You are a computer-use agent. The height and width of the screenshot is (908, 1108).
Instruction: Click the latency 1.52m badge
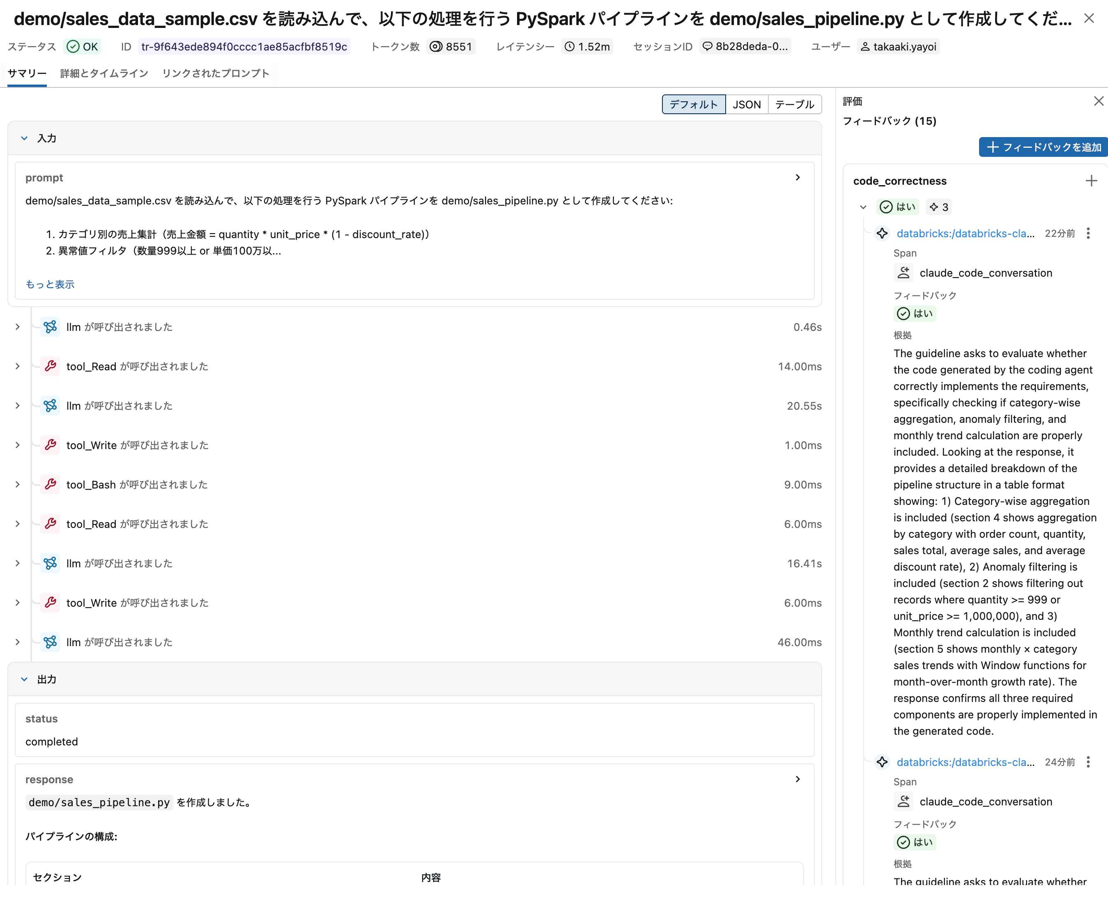tap(588, 46)
